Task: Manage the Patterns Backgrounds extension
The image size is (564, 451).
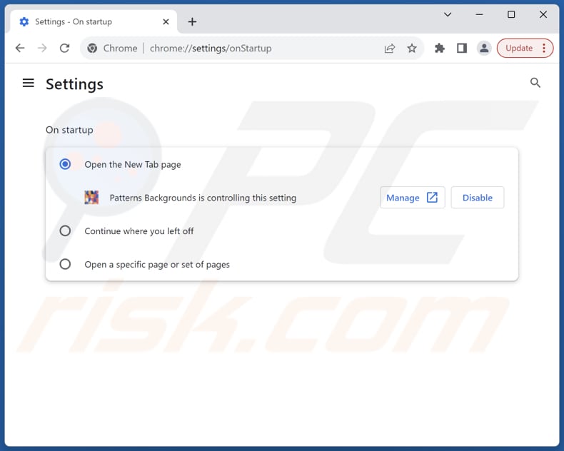Action: click(412, 198)
